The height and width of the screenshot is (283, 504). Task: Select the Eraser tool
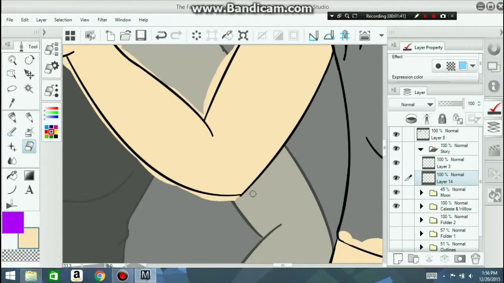pos(29,146)
